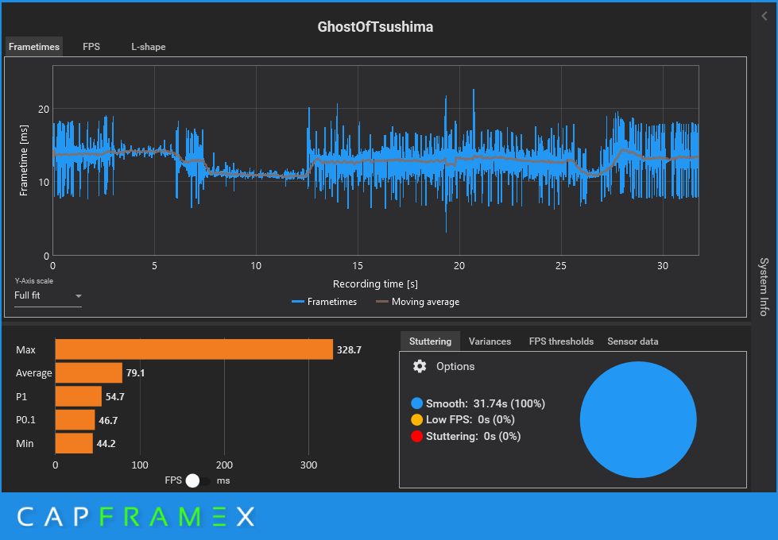Switch to the FPS chart tab
The height and width of the screenshot is (540, 778).
tap(91, 47)
